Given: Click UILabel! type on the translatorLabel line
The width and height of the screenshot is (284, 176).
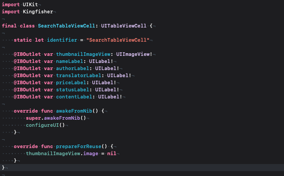Looking at the screenshot, I should (x=119, y=75).
